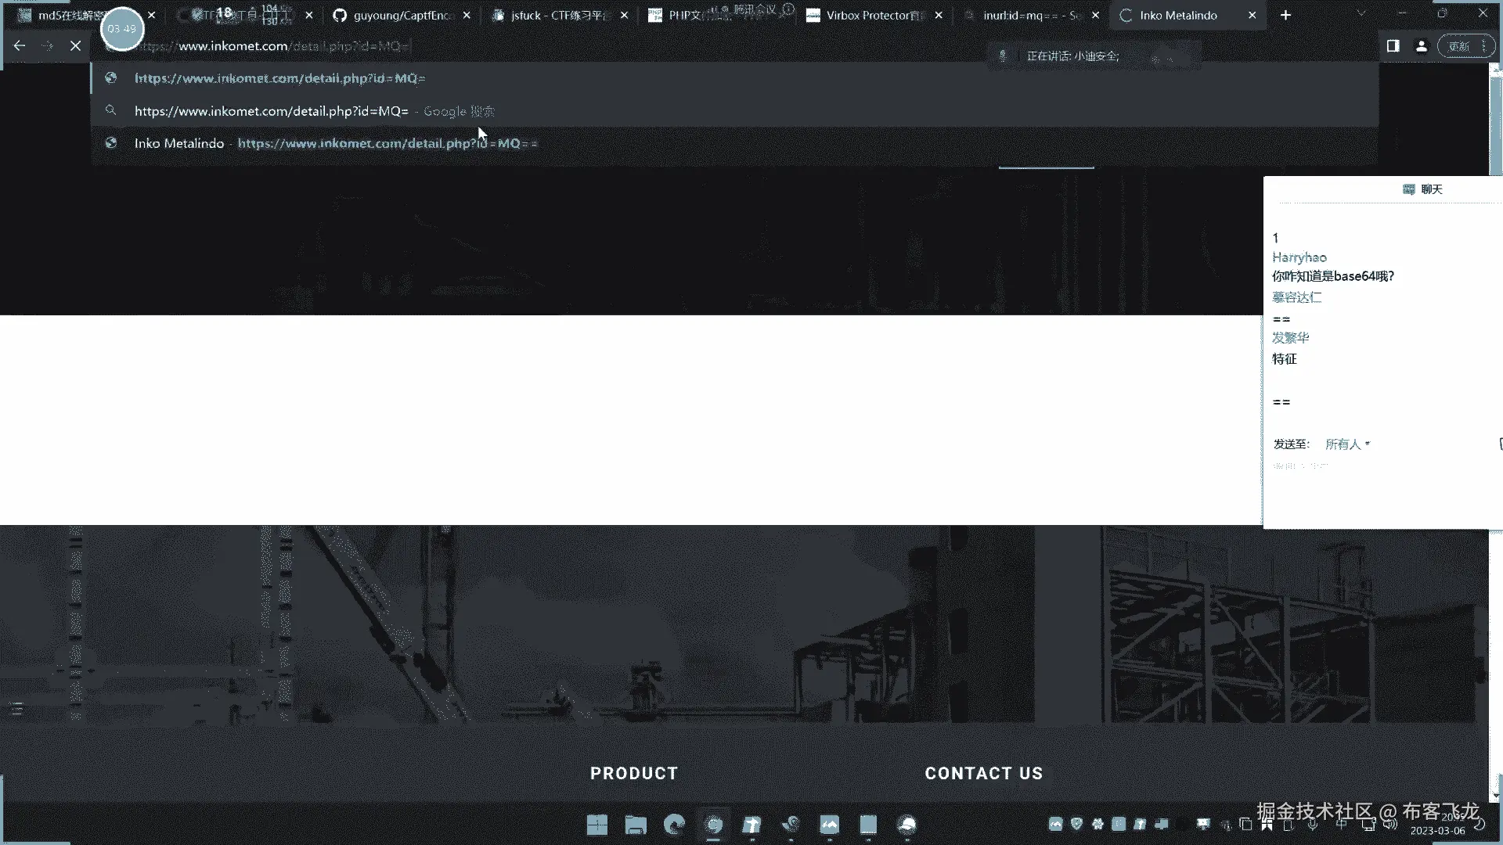Click the stop loading X button
The width and height of the screenshot is (1503, 845).
click(75, 46)
